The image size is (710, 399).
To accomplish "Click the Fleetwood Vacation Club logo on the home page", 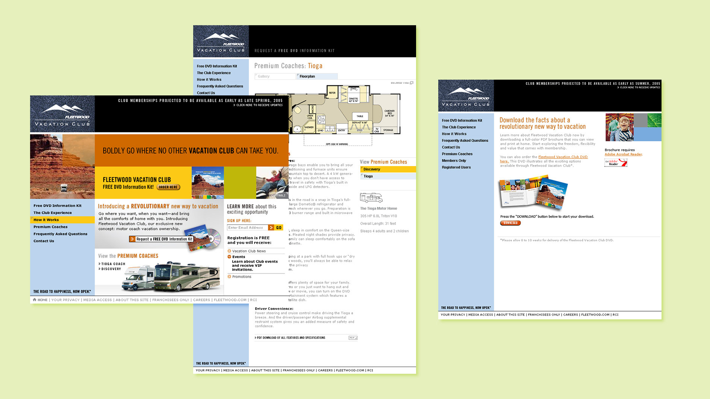I will [62, 114].
